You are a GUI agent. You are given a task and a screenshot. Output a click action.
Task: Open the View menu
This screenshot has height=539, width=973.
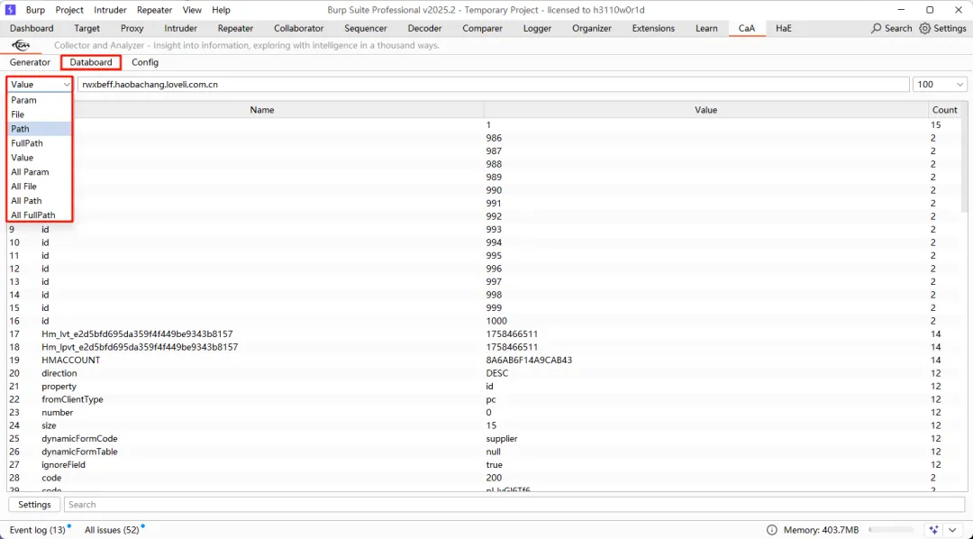click(192, 10)
